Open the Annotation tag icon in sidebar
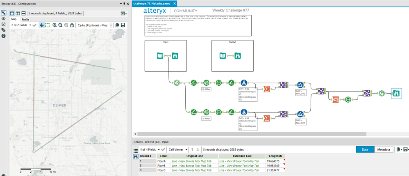The height and width of the screenshot is (176, 409). [3, 30]
